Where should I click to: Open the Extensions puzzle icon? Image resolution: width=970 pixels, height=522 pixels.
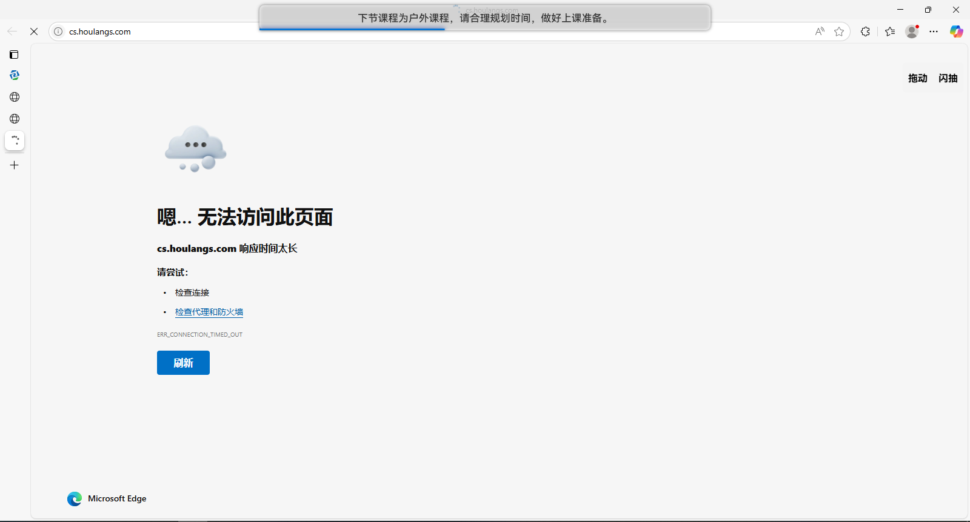[x=865, y=31]
